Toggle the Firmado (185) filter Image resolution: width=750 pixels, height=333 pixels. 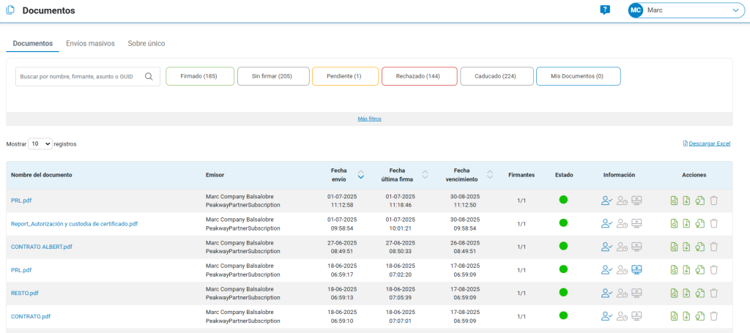[x=200, y=76]
